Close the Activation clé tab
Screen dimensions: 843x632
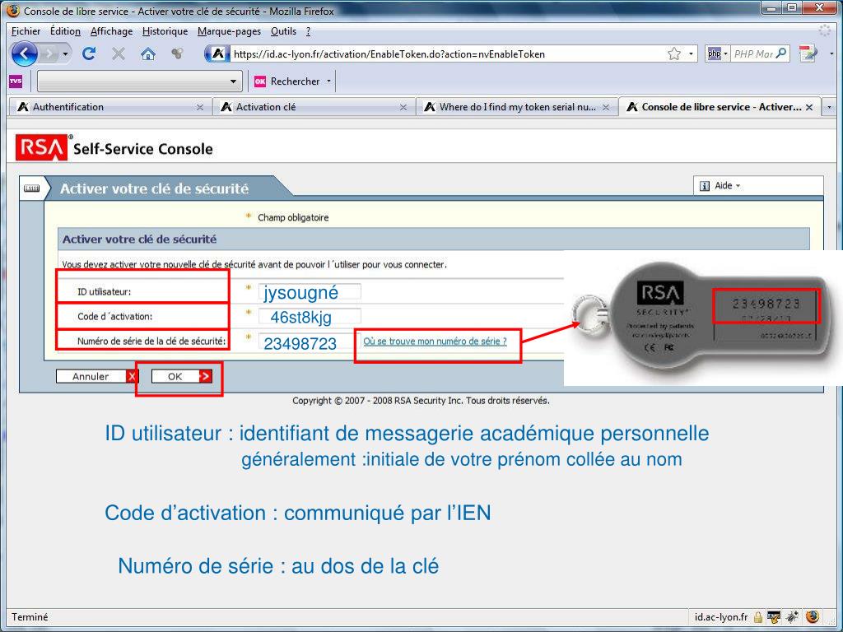(403, 108)
